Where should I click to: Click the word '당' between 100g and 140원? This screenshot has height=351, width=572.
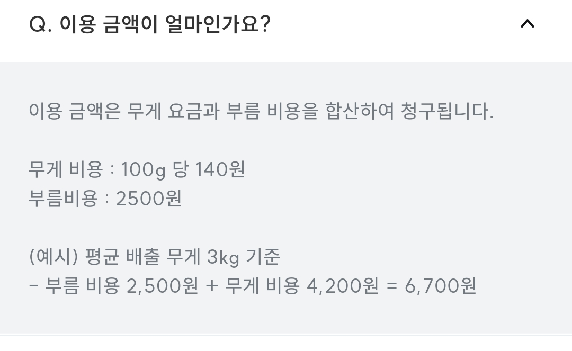click(181, 170)
